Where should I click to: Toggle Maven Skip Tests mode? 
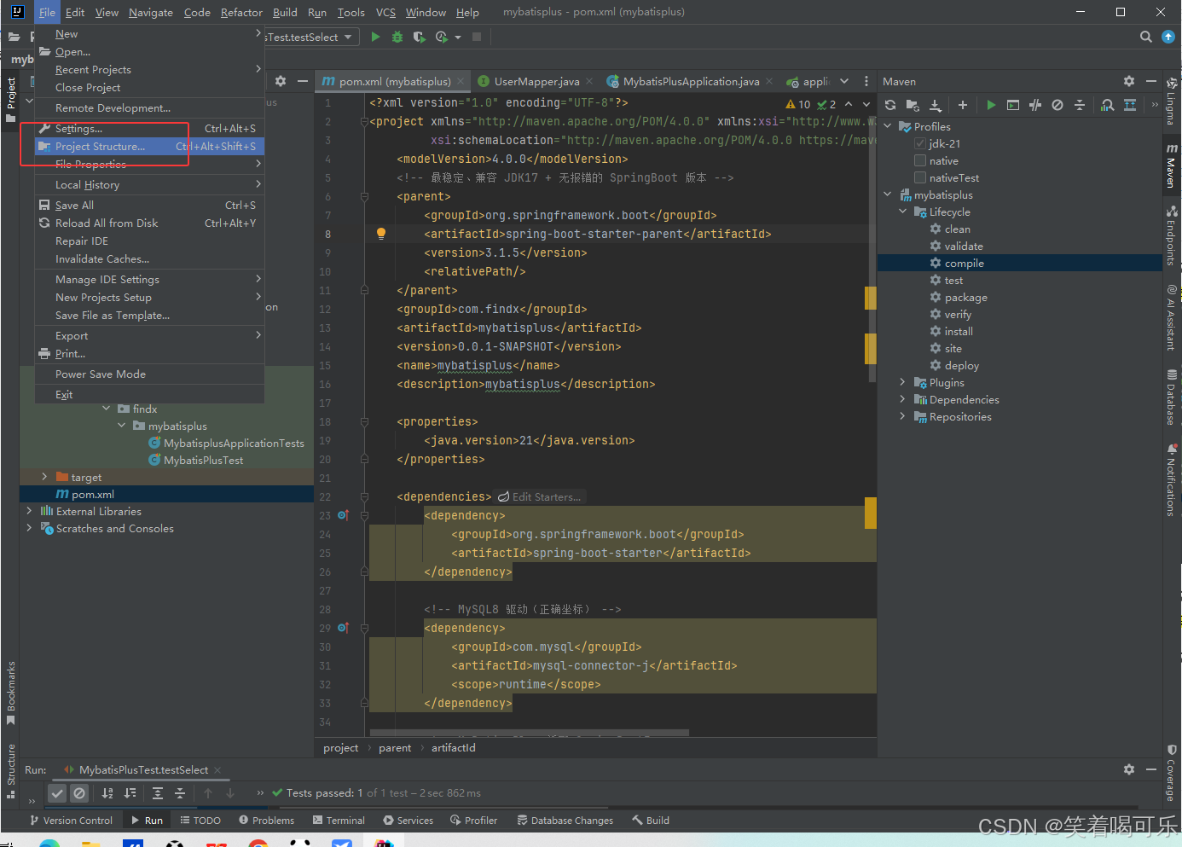(x=1057, y=105)
